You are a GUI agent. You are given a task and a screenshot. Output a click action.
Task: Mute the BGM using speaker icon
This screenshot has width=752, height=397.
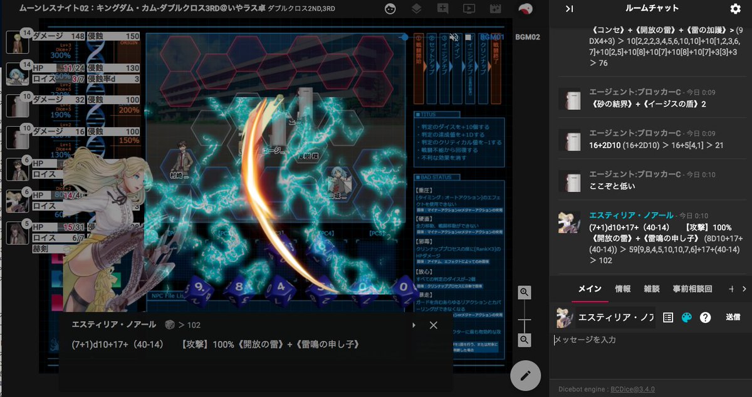pyautogui.click(x=454, y=37)
